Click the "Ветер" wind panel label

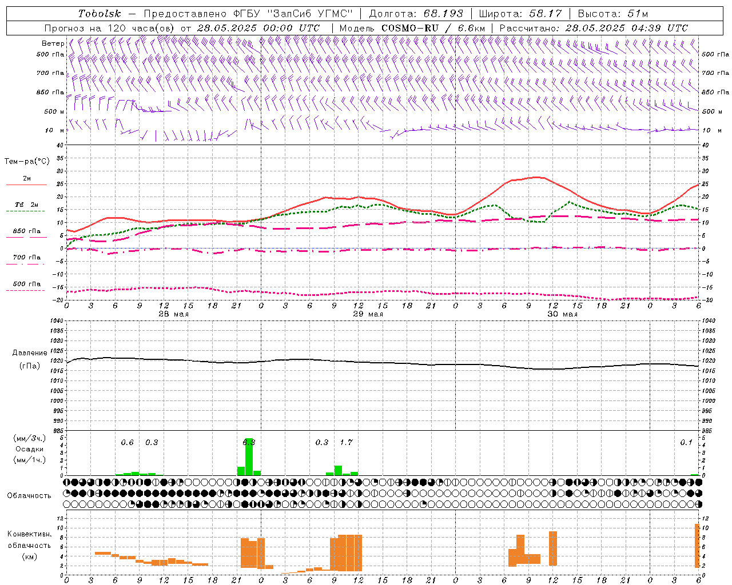(x=53, y=43)
